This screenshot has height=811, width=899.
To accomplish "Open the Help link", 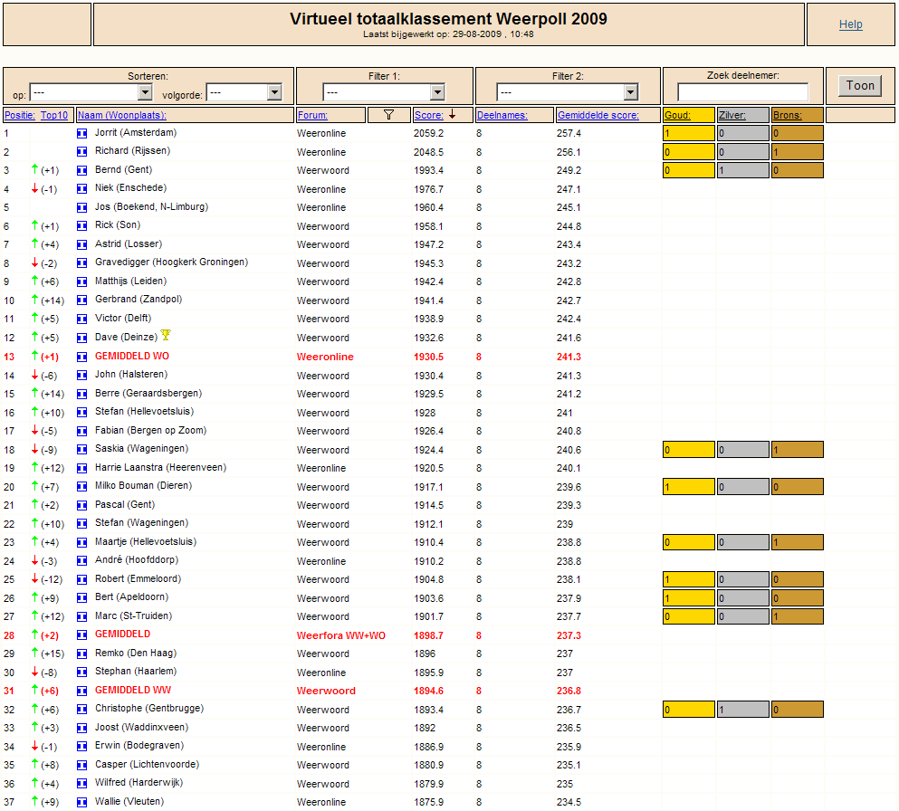I will [x=850, y=24].
